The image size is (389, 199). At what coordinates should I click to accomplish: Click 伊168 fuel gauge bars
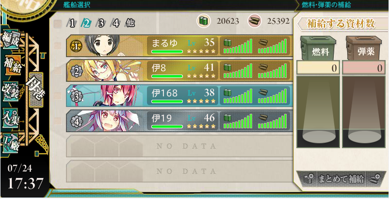coord(238,95)
